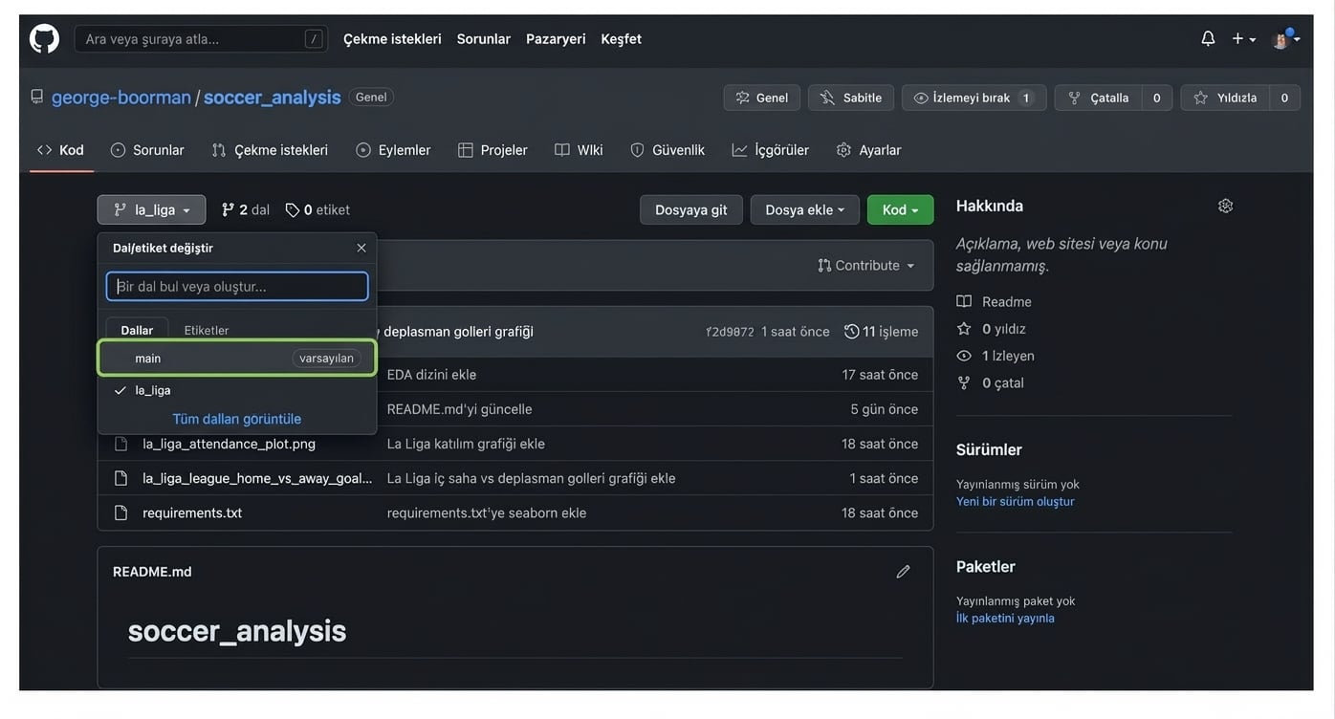Open the notifications bell icon
This screenshot has width=1335, height=719.
tap(1208, 39)
